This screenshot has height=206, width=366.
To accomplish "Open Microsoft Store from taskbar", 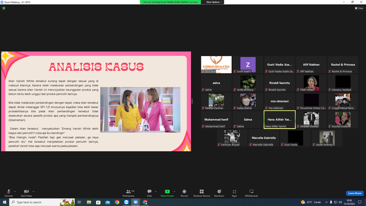I will (98, 202).
